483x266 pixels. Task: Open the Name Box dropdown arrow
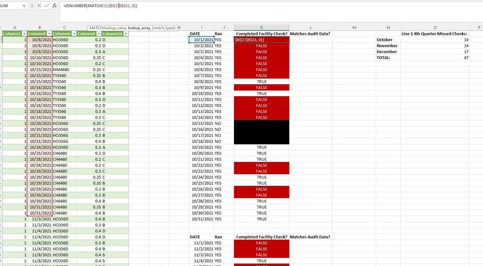click(x=24, y=5)
